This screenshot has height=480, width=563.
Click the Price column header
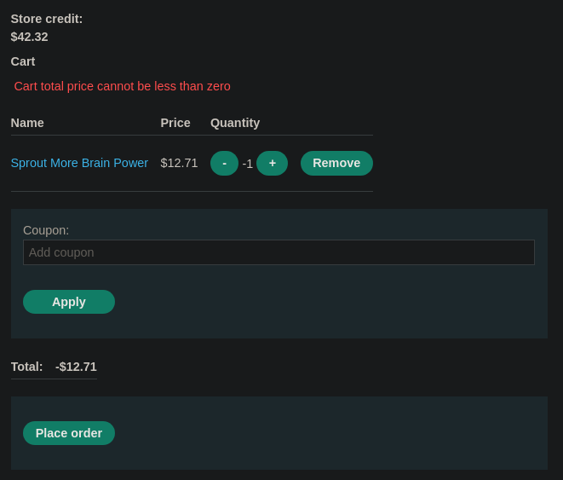(x=175, y=123)
